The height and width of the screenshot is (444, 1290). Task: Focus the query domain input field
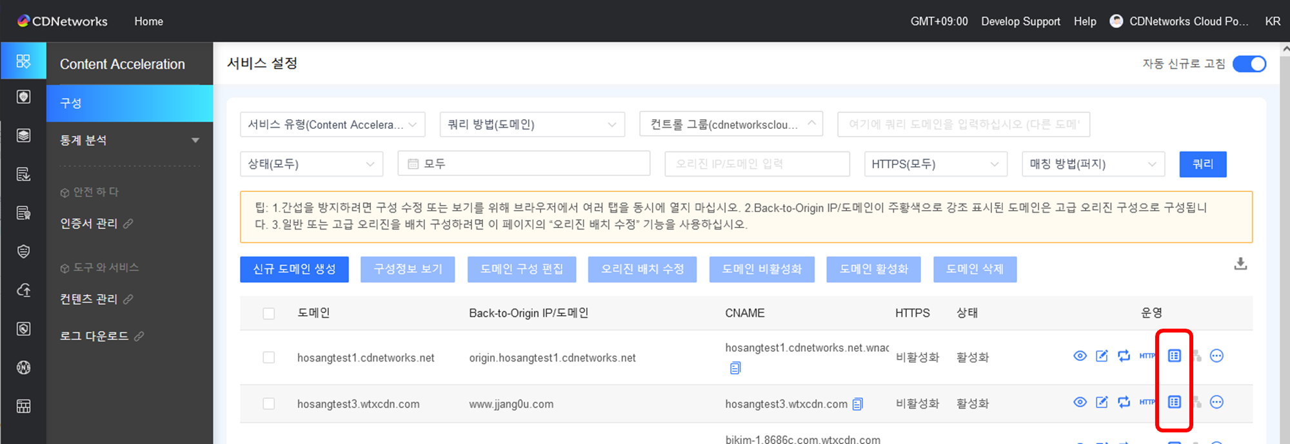point(964,124)
